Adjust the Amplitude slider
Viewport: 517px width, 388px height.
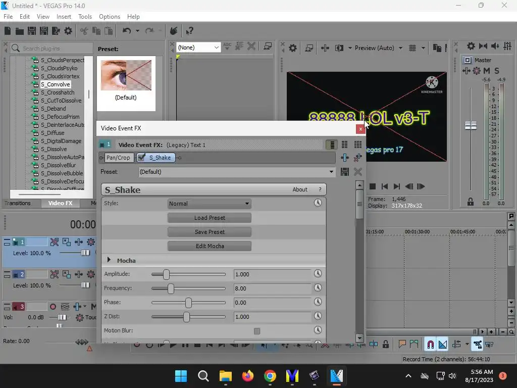click(x=166, y=274)
